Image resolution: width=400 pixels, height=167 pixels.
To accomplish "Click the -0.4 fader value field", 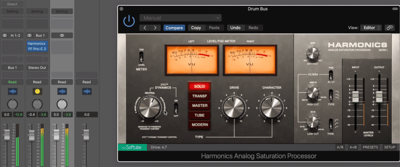I will [x=32, y=115].
